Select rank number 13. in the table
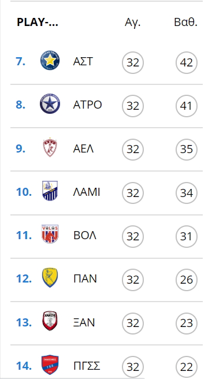212x379 pixels. 24,322
